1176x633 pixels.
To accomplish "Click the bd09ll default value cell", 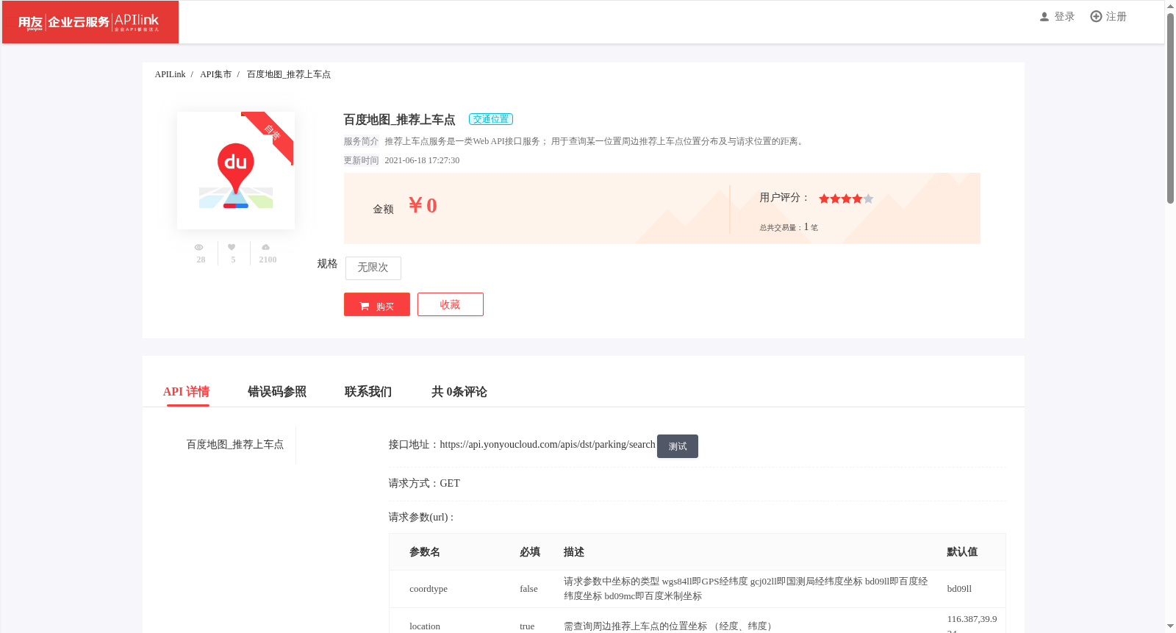I will pos(959,589).
